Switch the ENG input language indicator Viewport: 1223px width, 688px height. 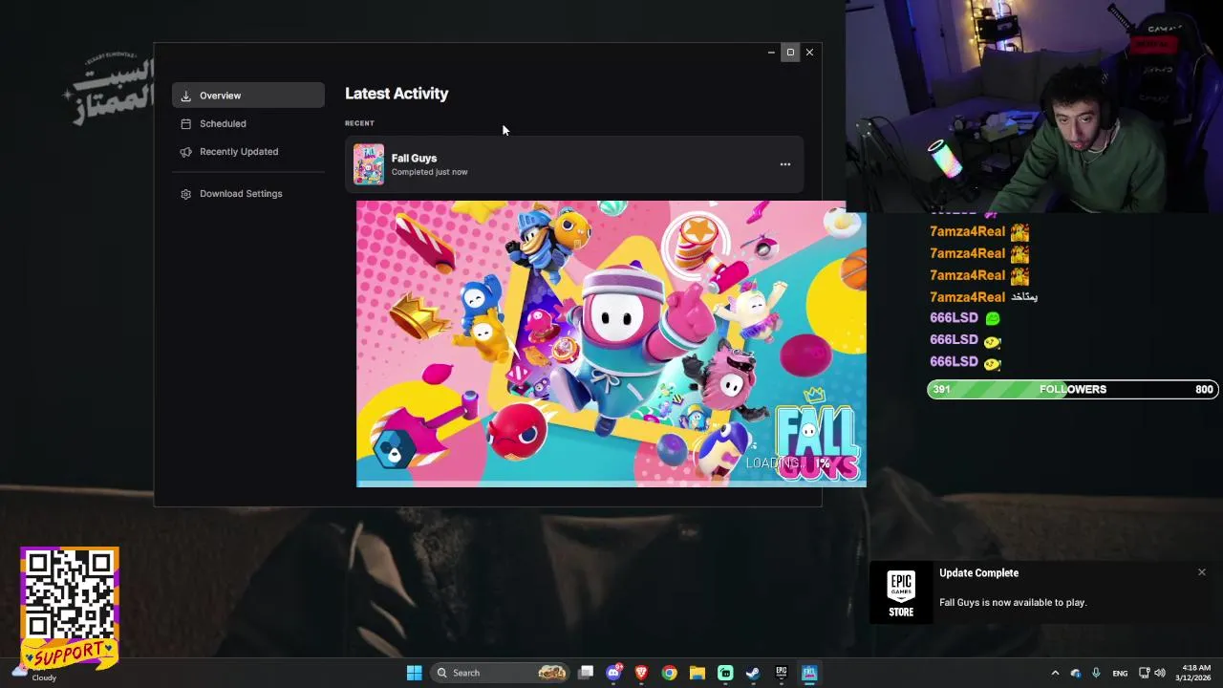[1120, 673]
